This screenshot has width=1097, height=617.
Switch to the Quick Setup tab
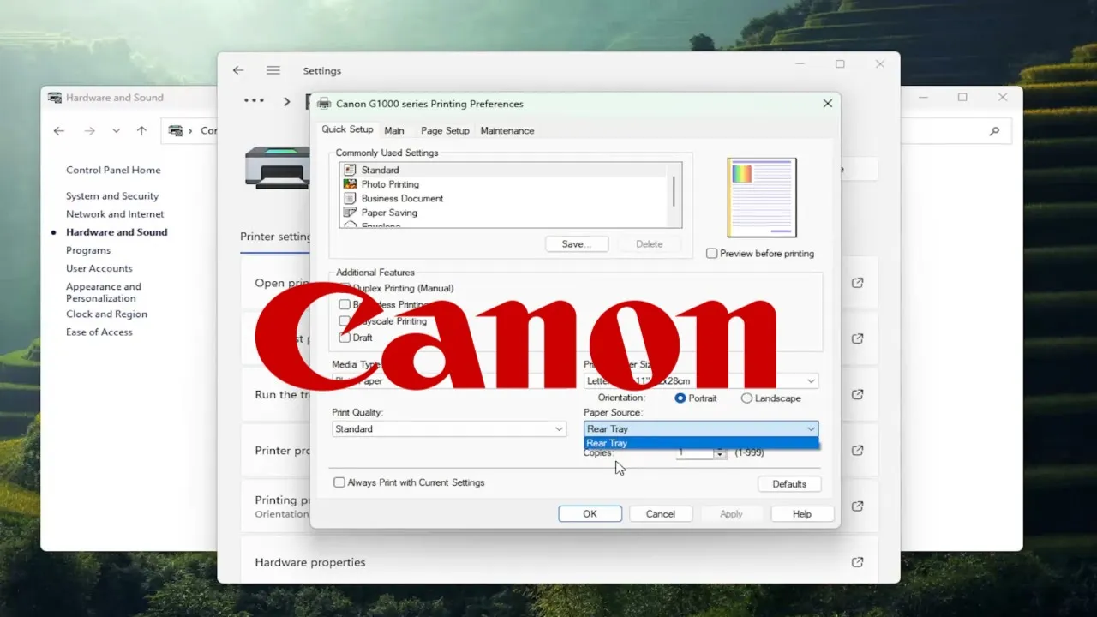pyautogui.click(x=347, y=129)
